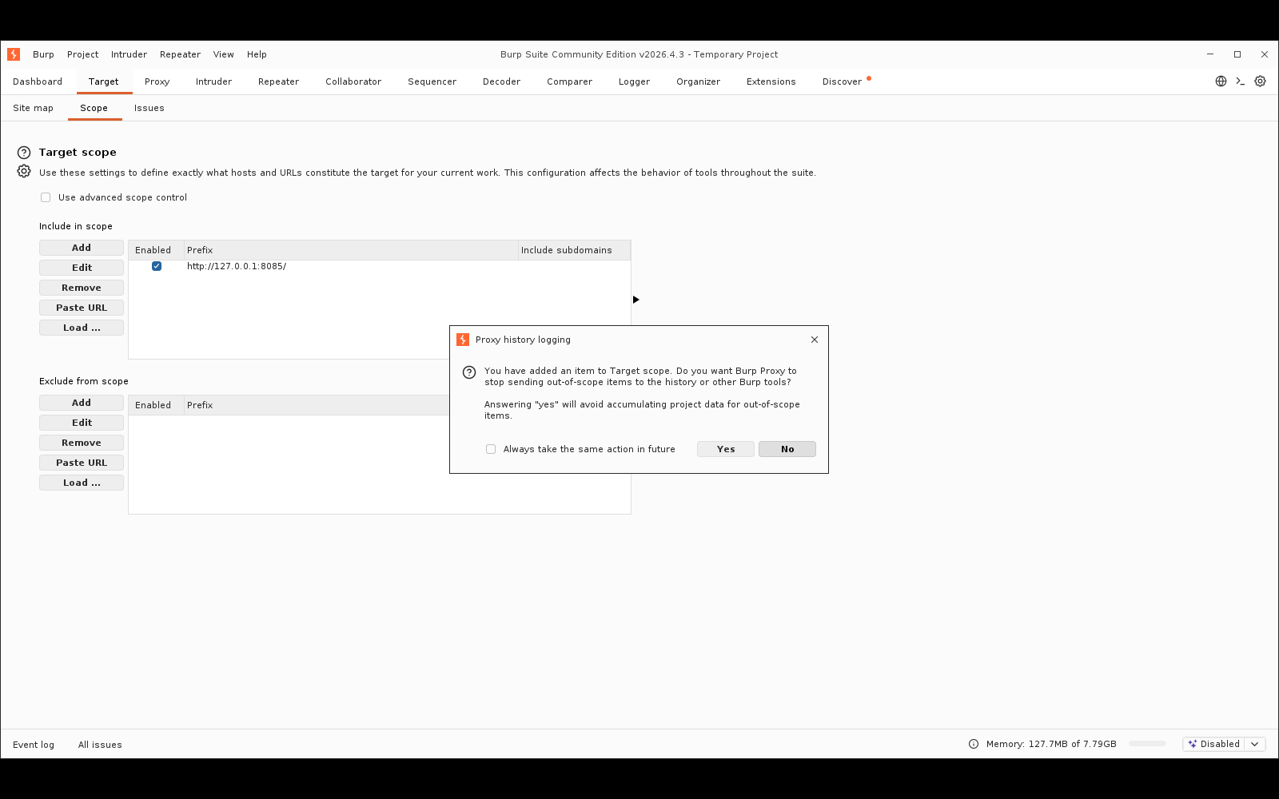
Task: Open the Intruder menu in menu bar
Action: tap(129, 54)
